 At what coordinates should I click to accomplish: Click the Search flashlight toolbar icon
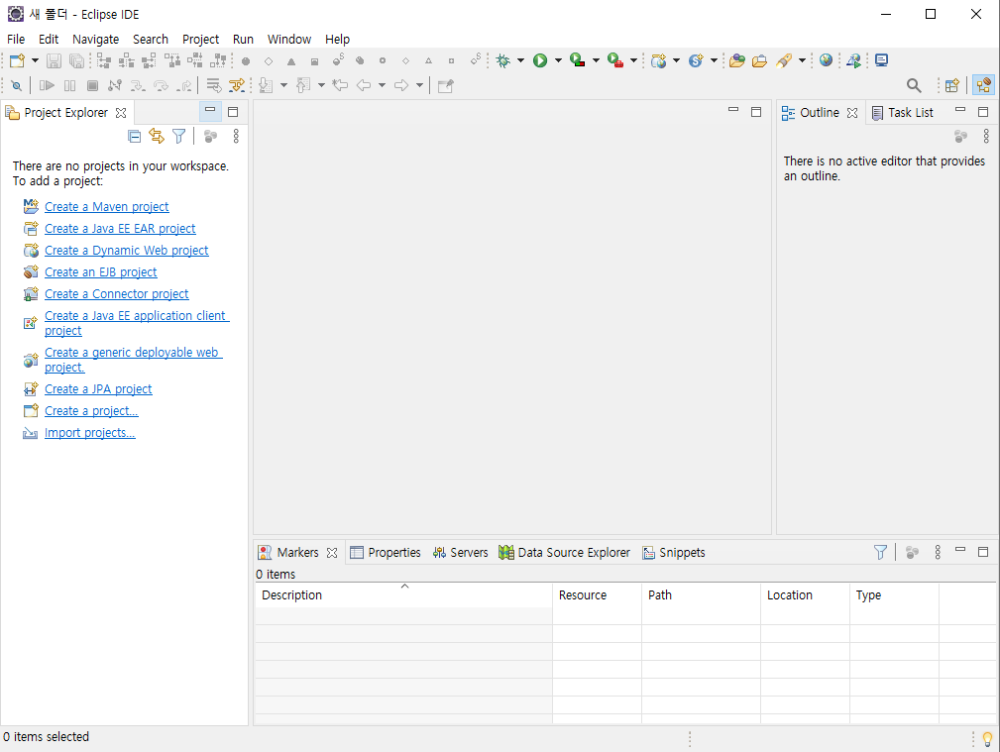click(x=784, y=60)
